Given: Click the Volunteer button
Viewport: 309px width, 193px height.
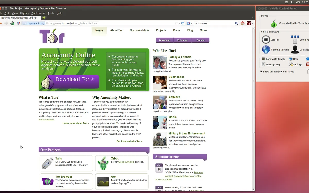Looking at the screenshot, I should [x=183, y=40].
